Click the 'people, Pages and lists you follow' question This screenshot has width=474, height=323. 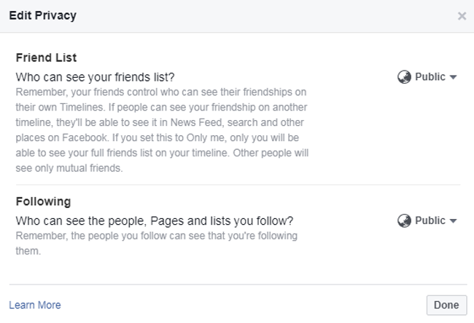click(155, 221)
